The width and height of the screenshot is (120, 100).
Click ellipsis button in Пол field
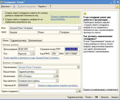[31, 54]
